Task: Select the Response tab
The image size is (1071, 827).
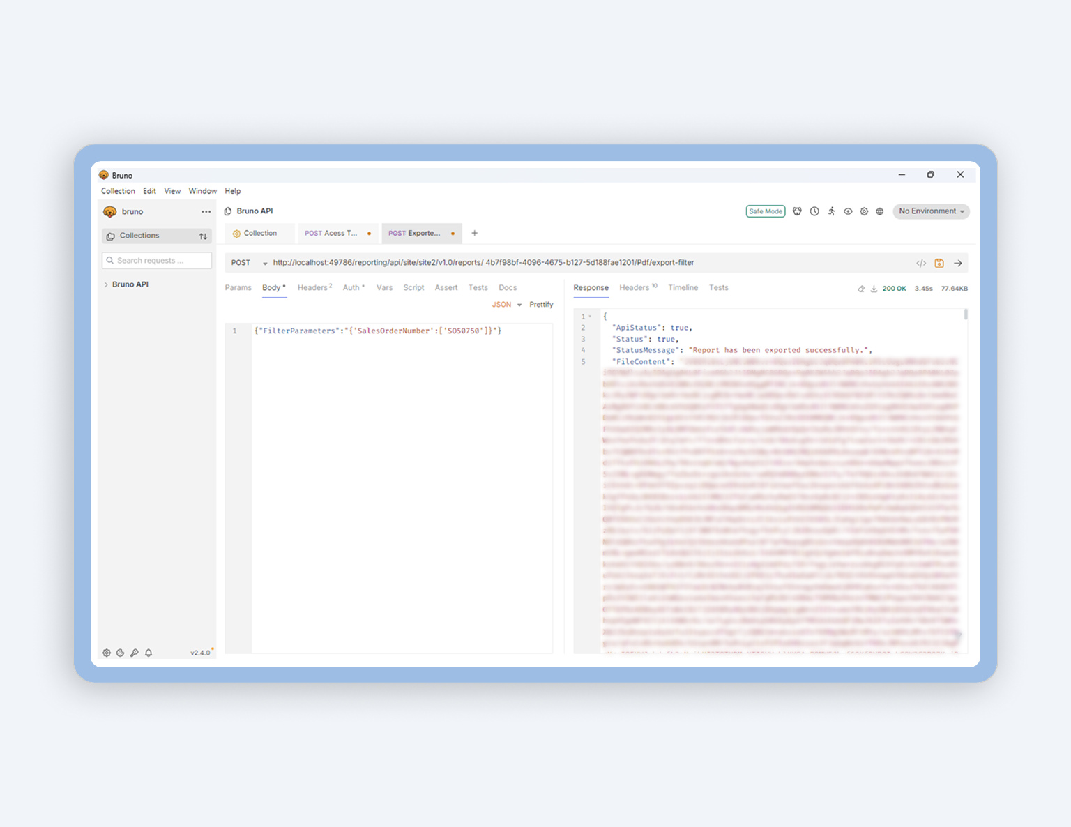Action: pos(591,288)
